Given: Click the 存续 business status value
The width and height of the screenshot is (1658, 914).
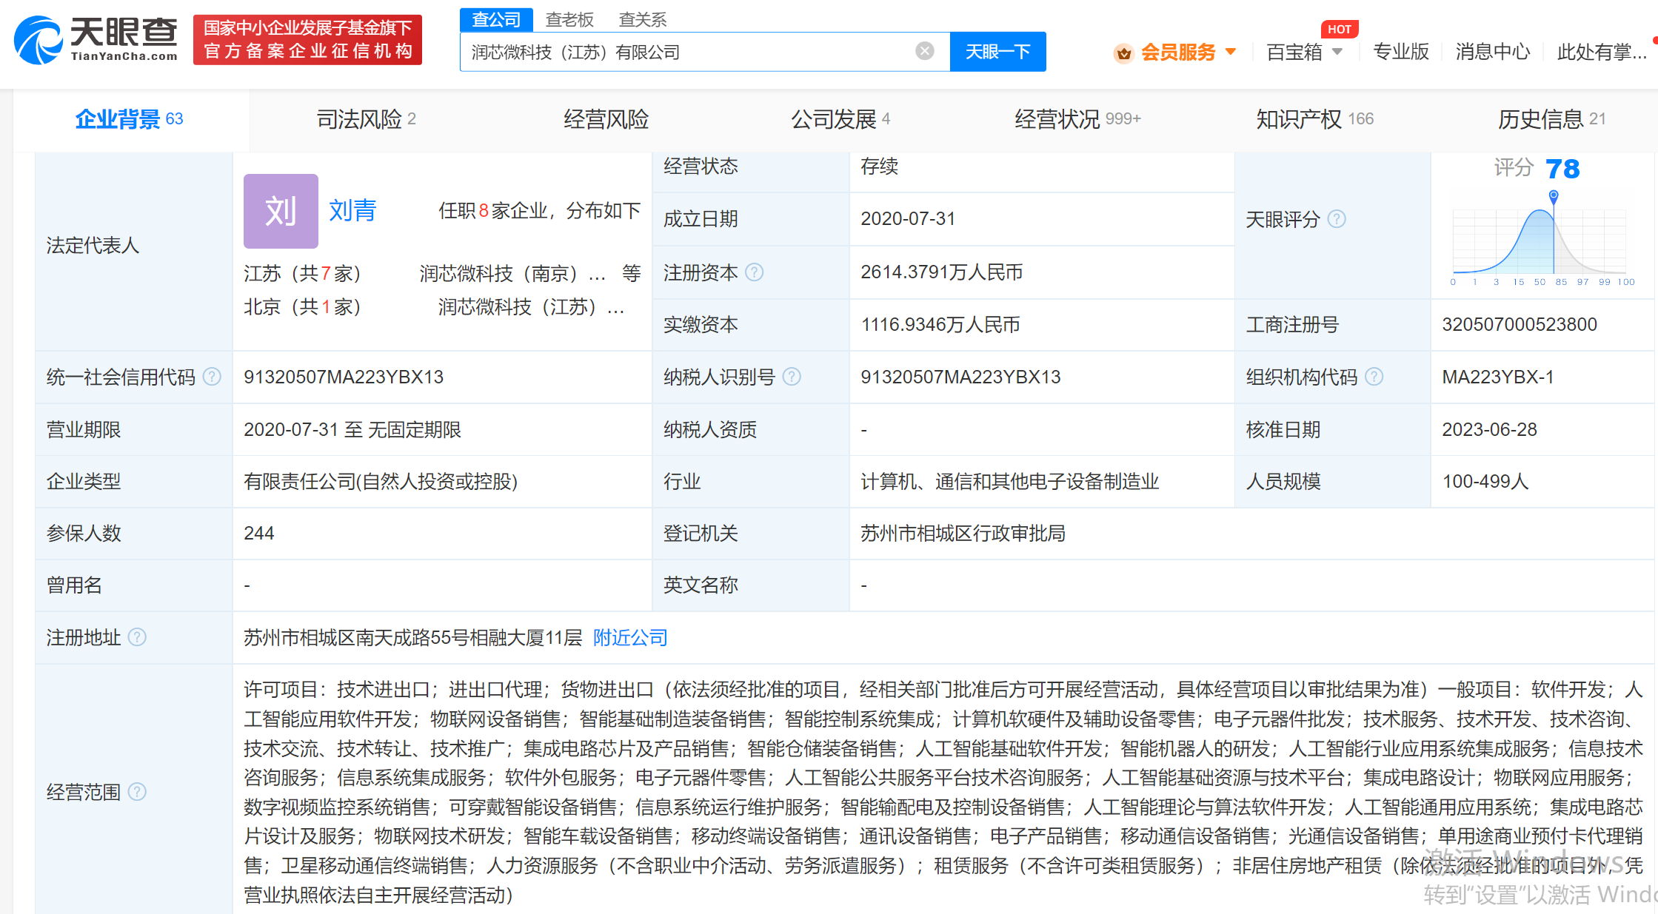Looking at the screenshot, I should click(879, 167).
